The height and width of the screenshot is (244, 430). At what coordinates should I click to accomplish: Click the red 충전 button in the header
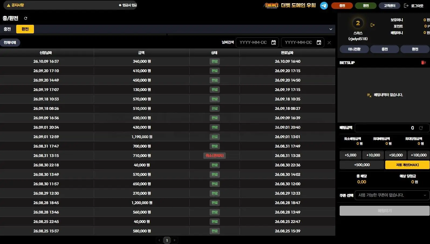coord(342,6)
